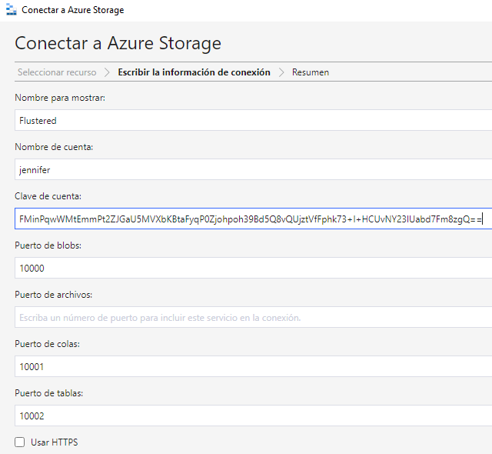Select the Escribir la información de conexión step
This screenshot has width=492, height=454.
point(194,72)
